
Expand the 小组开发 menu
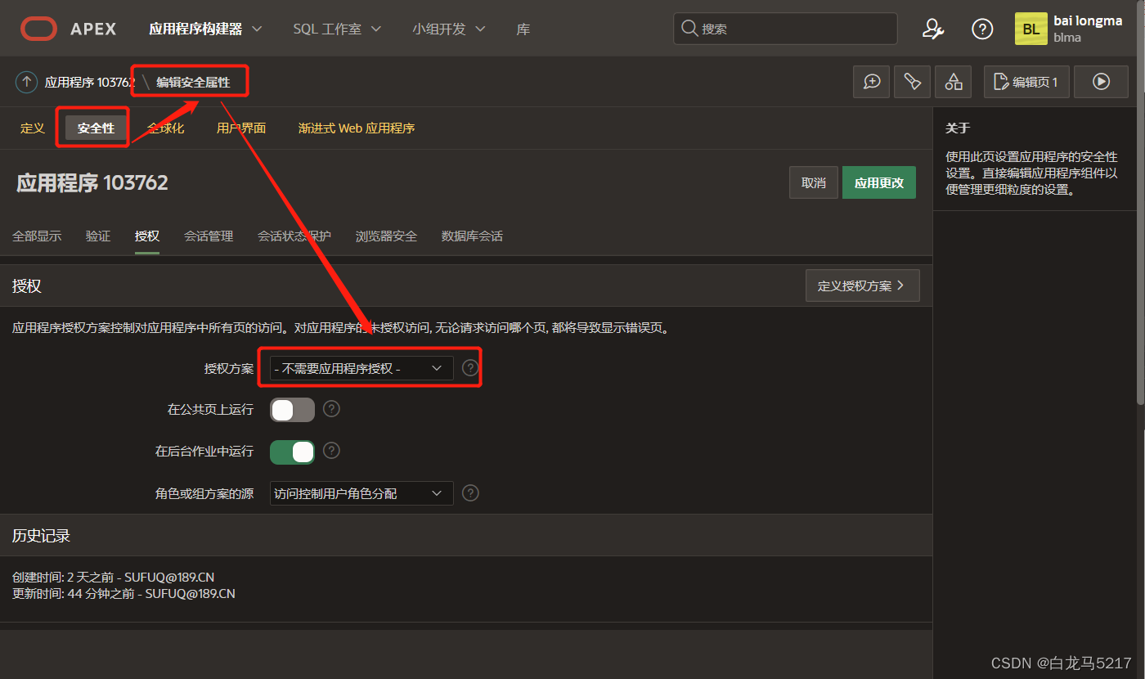tap(449, 29)
